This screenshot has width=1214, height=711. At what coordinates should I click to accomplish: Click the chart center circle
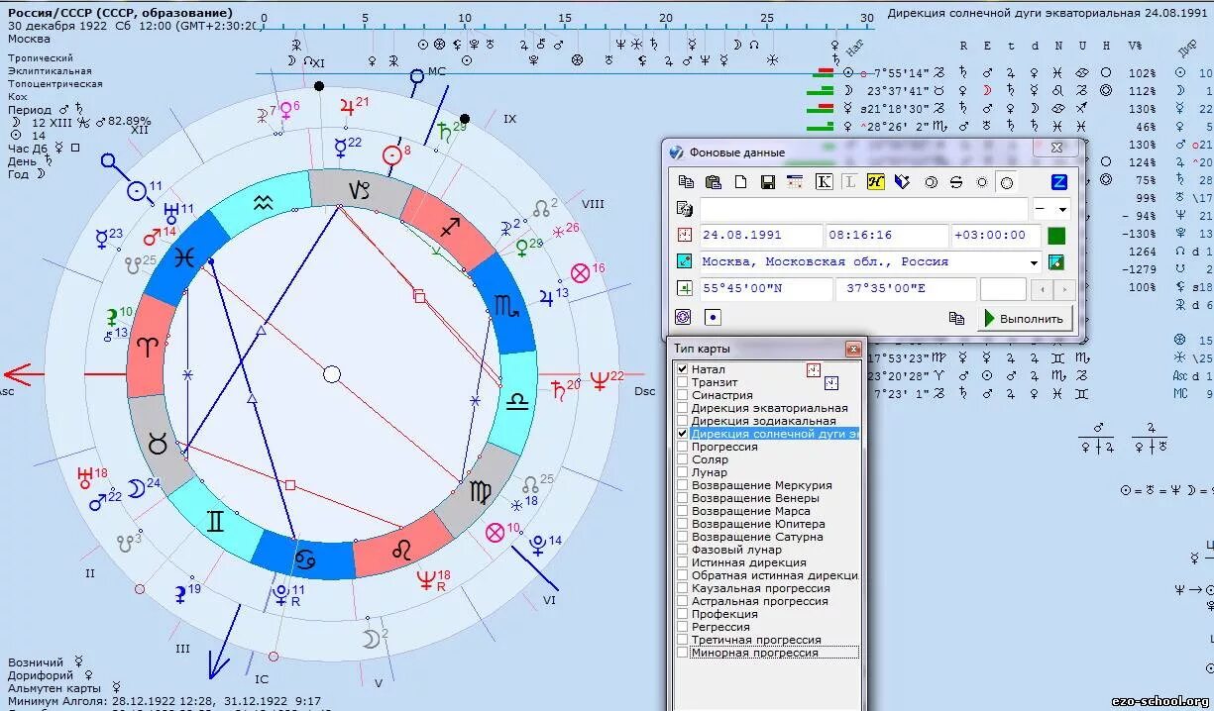[332, 373]
